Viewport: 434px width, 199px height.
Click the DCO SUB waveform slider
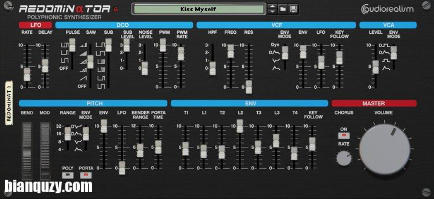(x=108, y=45)
